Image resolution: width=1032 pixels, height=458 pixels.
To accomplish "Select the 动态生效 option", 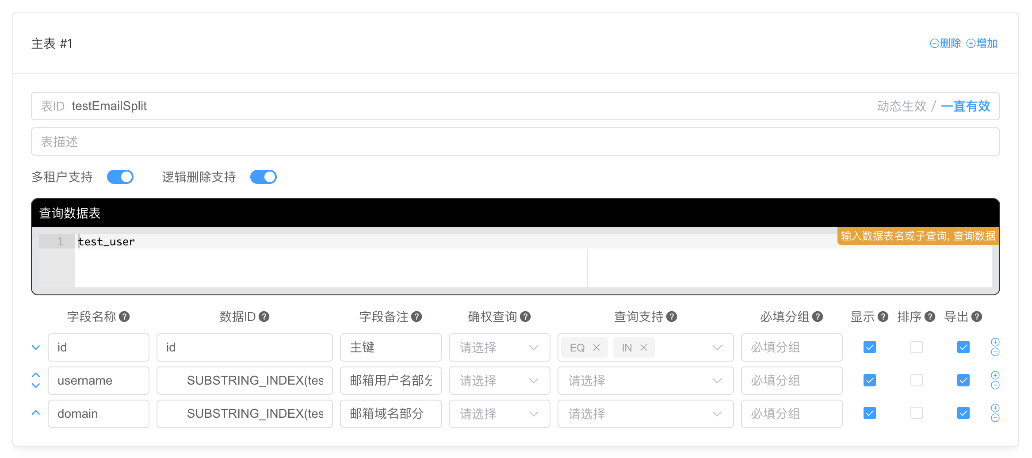I will click(x=902, y=106).
